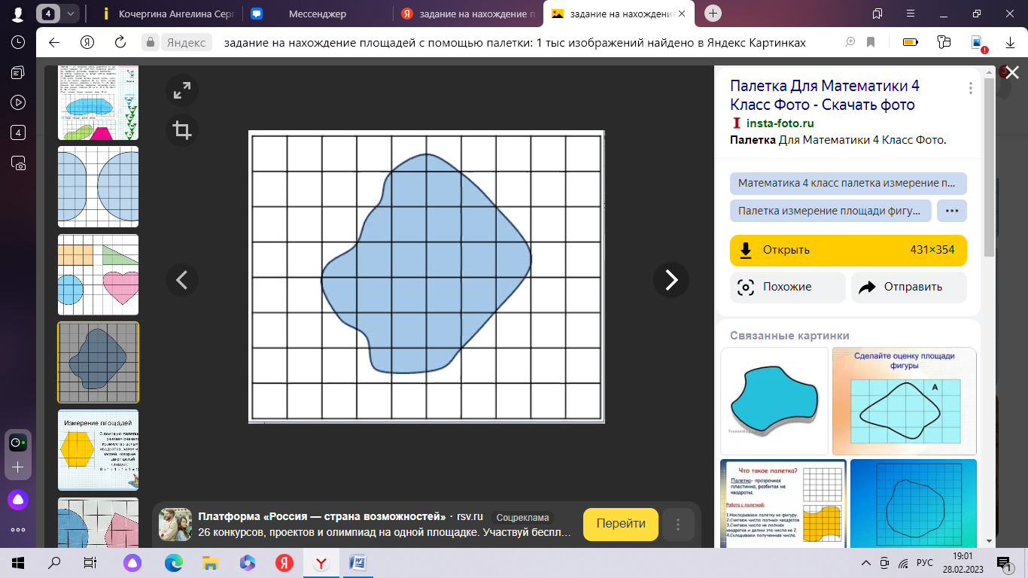This screenshot has height=578, width=1028.
Task: Select the Палетка измерение площади фигу tag
Action: (x=830, y=211)
